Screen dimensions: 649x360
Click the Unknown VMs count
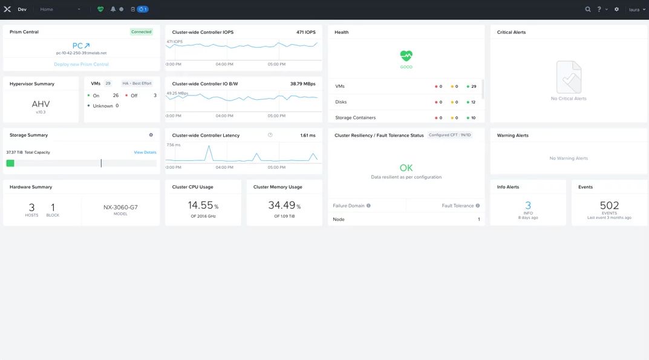pos(117,106)
